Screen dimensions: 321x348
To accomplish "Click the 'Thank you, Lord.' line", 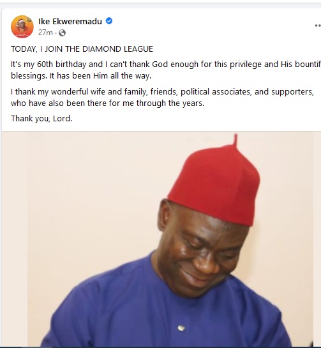I will click(x=41, y=119).
